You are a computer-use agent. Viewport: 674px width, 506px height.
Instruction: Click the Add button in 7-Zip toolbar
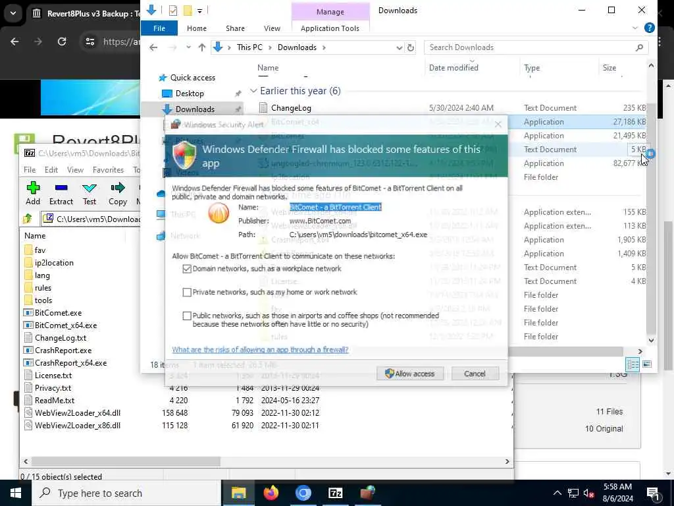pos(33,193)
